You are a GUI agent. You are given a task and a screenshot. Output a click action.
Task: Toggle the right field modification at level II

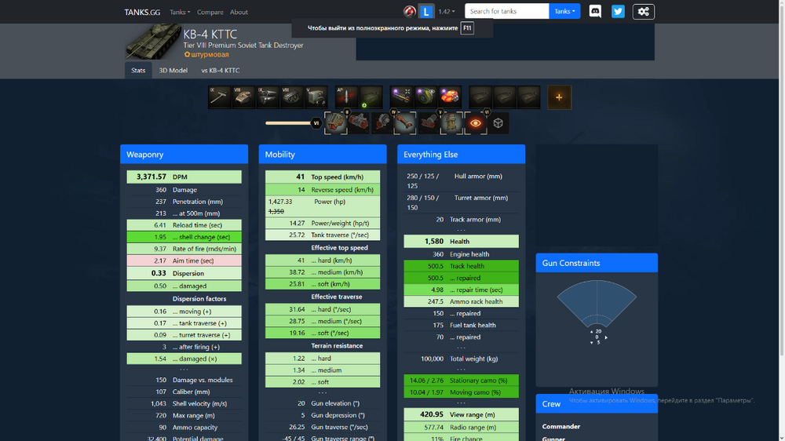(359, 123)
